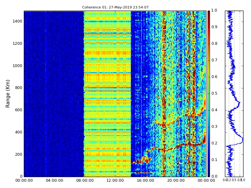This screenshot has width=251, height=188.
Task: Click the y-axis tick label '400'
Action: click(x=19, y=132)
